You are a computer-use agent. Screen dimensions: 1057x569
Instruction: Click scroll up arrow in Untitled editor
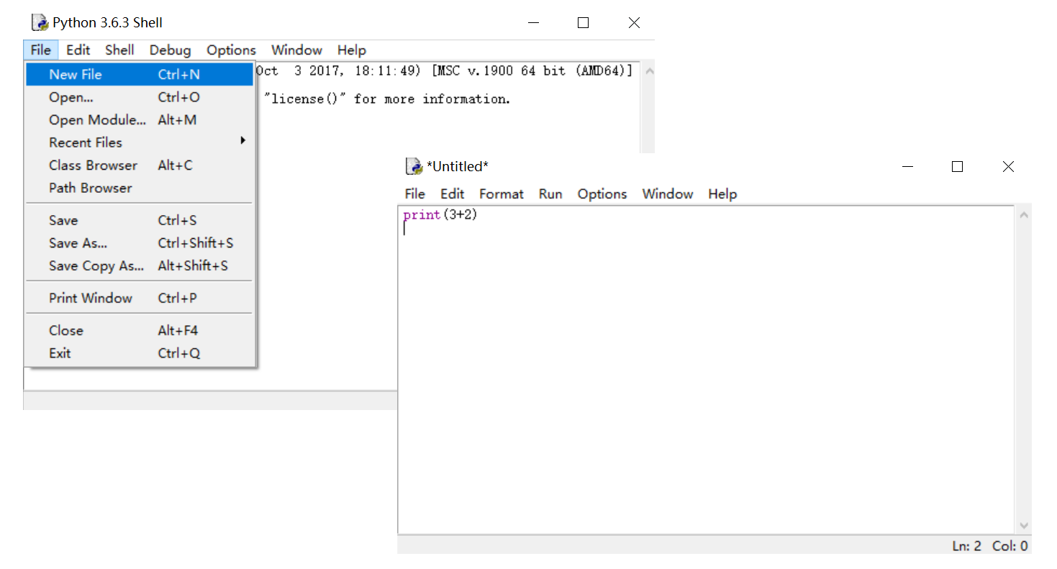(1024, 215)
